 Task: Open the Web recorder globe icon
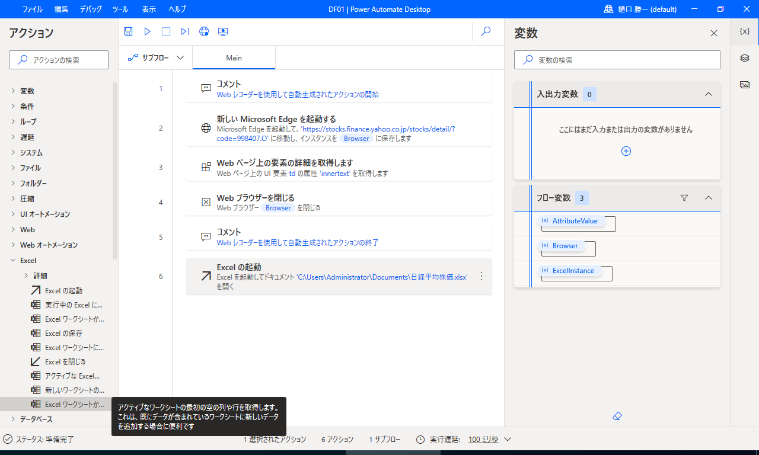pyautogui.click(x=204, y=31)
